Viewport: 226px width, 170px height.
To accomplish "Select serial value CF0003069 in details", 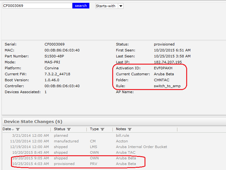I will click(55, 44).
